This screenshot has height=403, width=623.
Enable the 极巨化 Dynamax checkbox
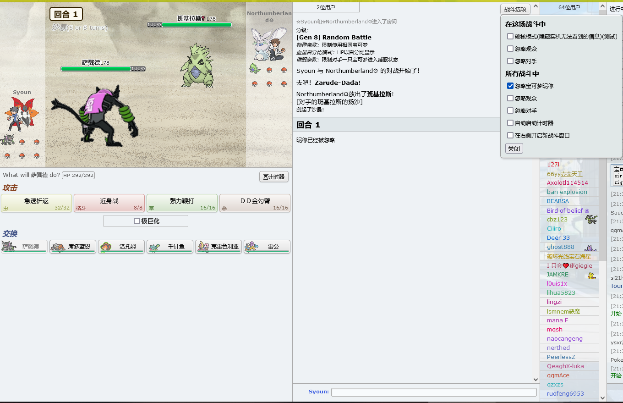click(137, 221)
